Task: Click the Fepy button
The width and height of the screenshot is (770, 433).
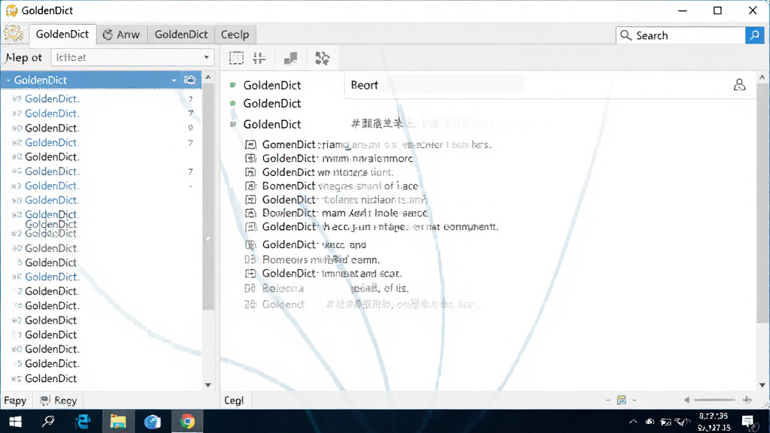Action: pyautogui.click(x=16, y=400)
